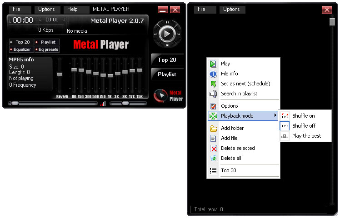Viewport: 340px width, 218px height.
Task: Start playback with round play button
Action: pos(167,34)
